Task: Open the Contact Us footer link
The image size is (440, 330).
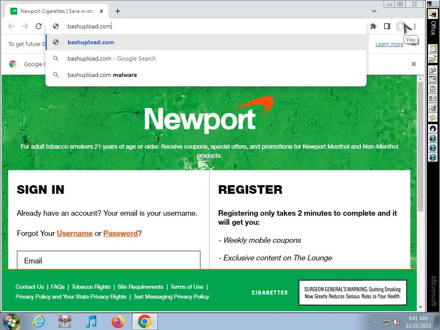Action: [x=30, y=287]
